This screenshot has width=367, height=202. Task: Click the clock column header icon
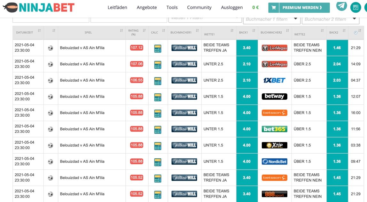pos(355,32)
